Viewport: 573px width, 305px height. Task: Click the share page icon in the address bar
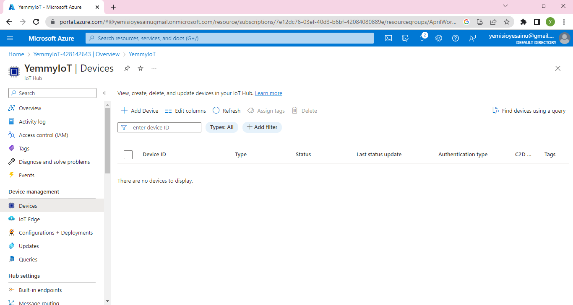(493, 22)
